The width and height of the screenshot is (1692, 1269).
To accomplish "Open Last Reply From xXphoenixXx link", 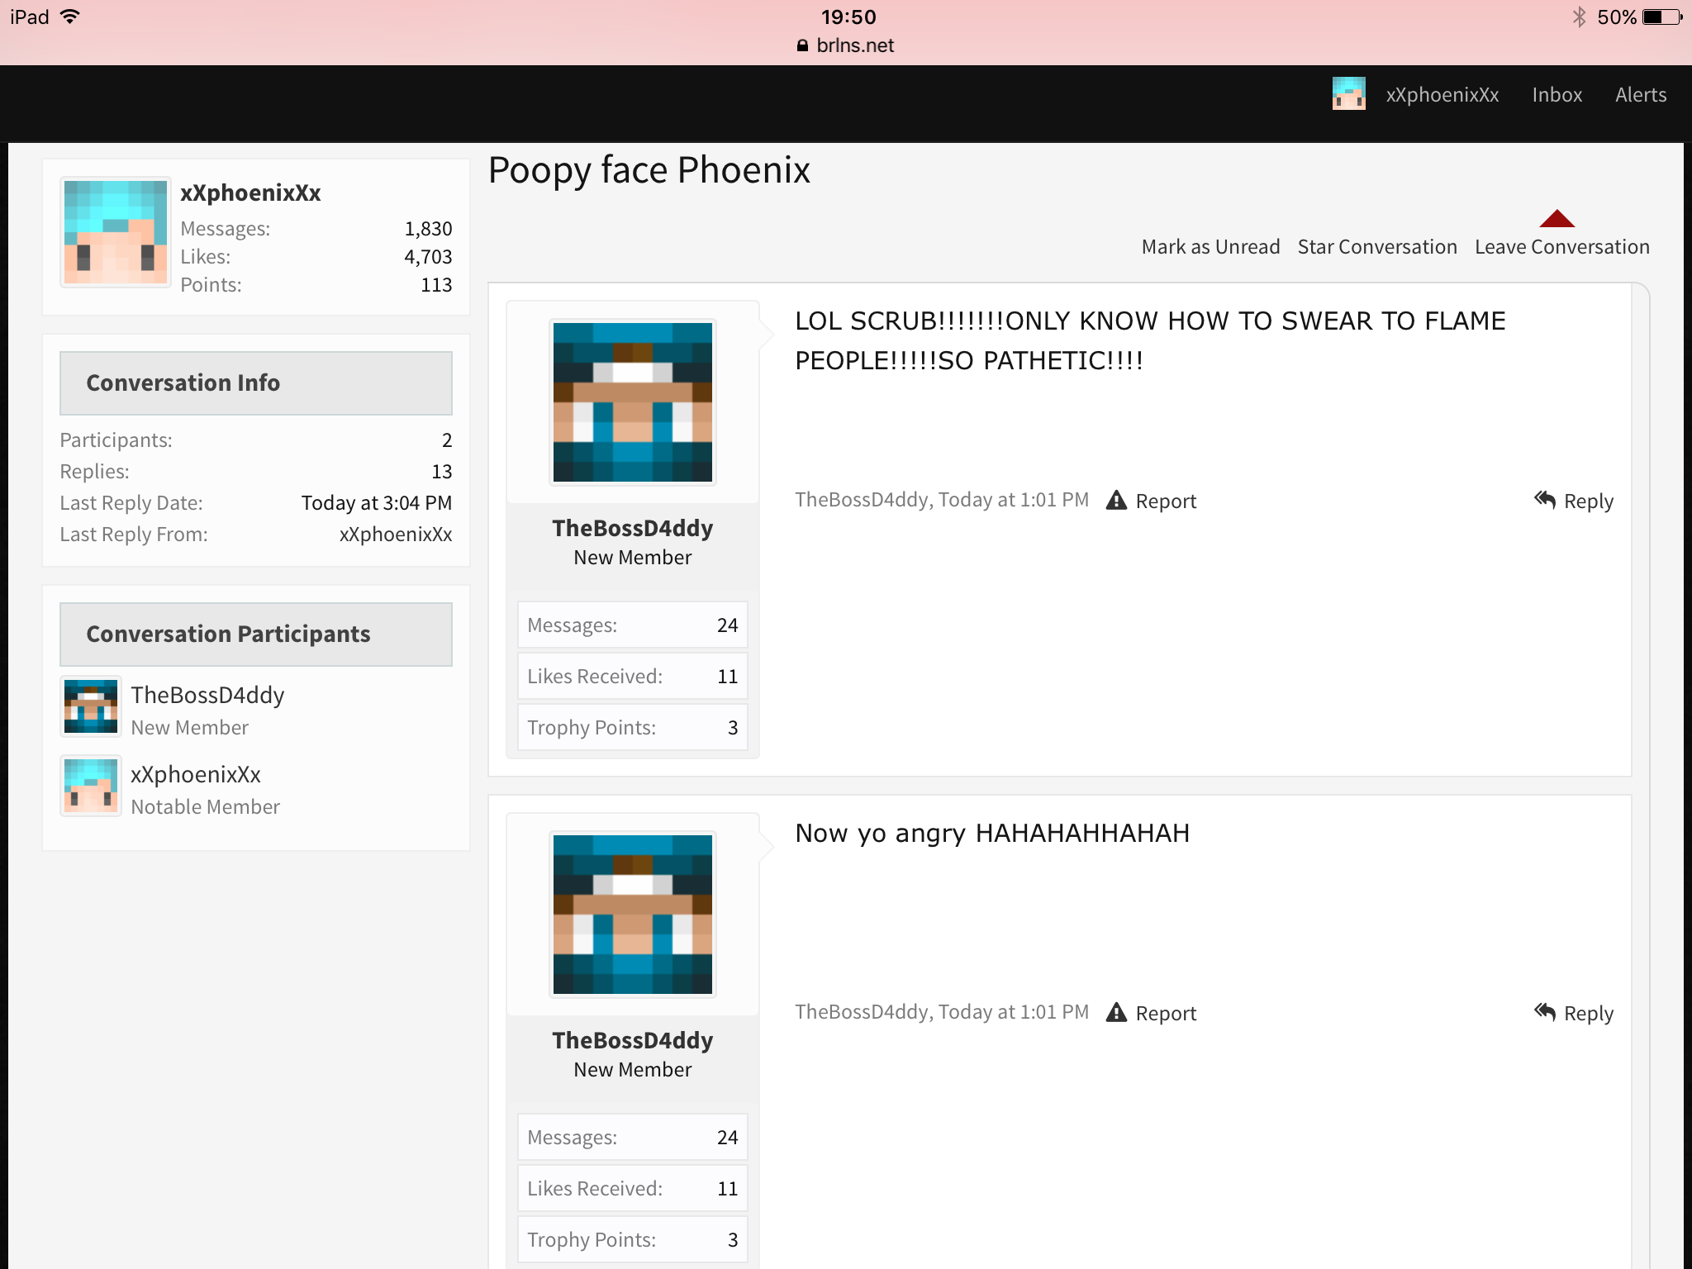I will point(396,535).
